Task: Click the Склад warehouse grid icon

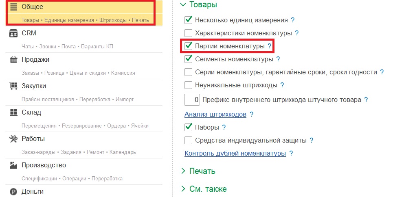Action: [13, 113]
